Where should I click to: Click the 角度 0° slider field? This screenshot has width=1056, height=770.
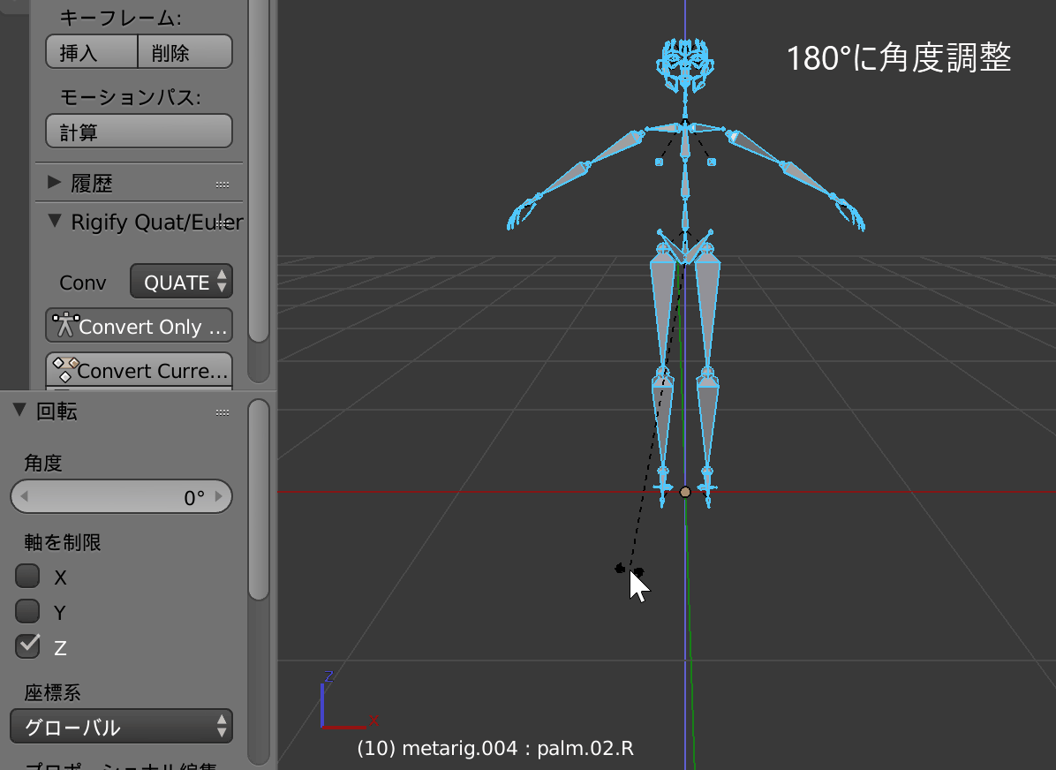pos(121,496)
